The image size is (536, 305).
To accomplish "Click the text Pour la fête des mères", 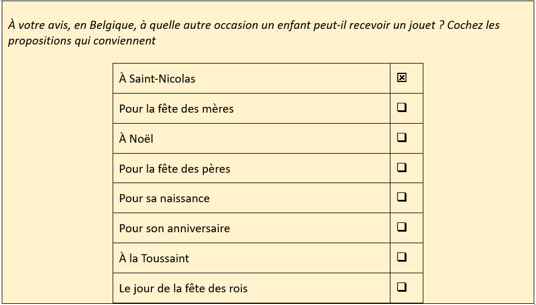I will (176, 109).
